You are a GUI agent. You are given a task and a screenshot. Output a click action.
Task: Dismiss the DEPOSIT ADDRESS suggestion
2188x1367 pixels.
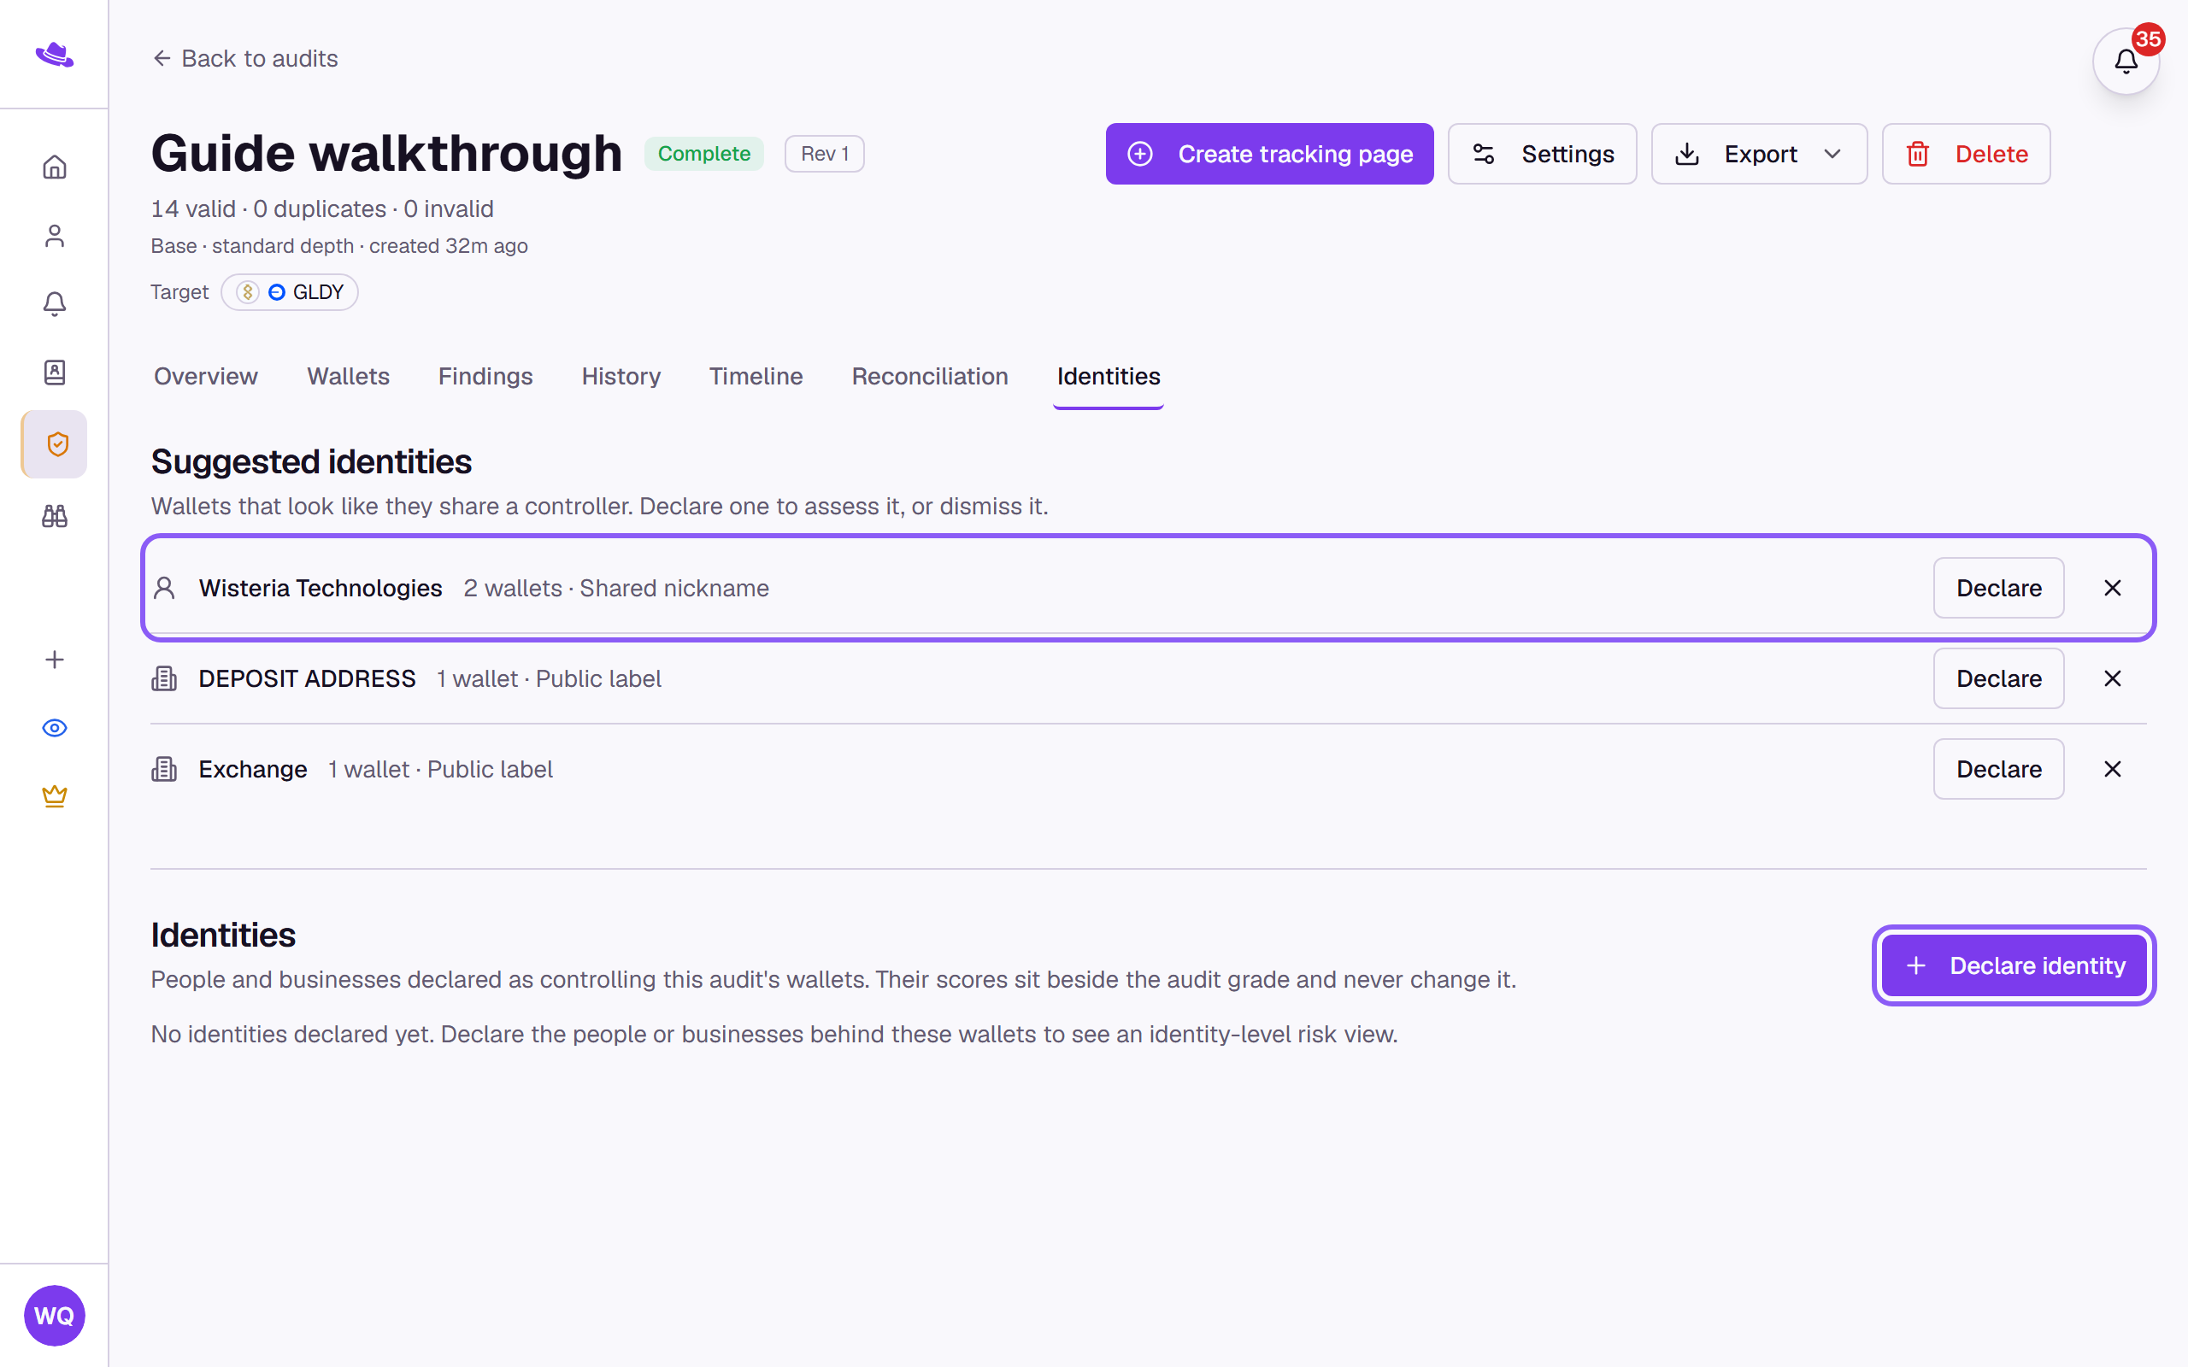point(2112,678)
